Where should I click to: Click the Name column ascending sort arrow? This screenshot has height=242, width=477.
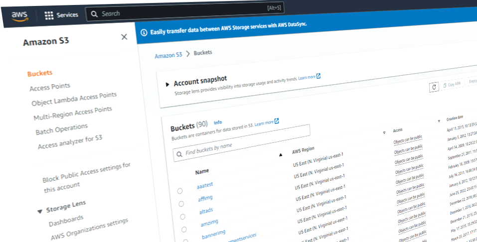pos(281,155)
